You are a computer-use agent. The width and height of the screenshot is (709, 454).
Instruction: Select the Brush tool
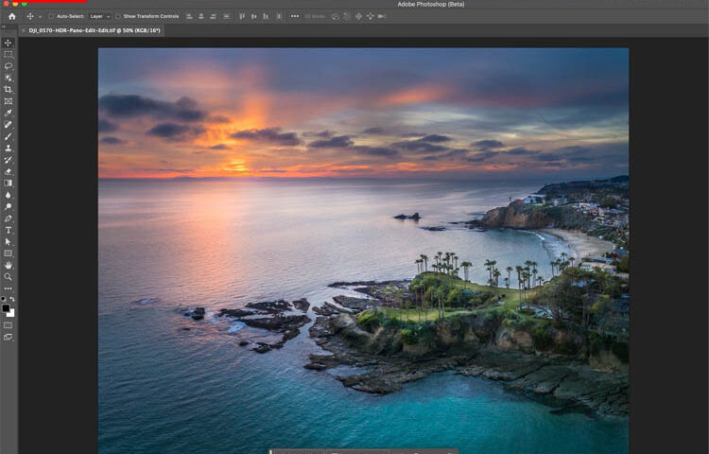tap(9, 137)
